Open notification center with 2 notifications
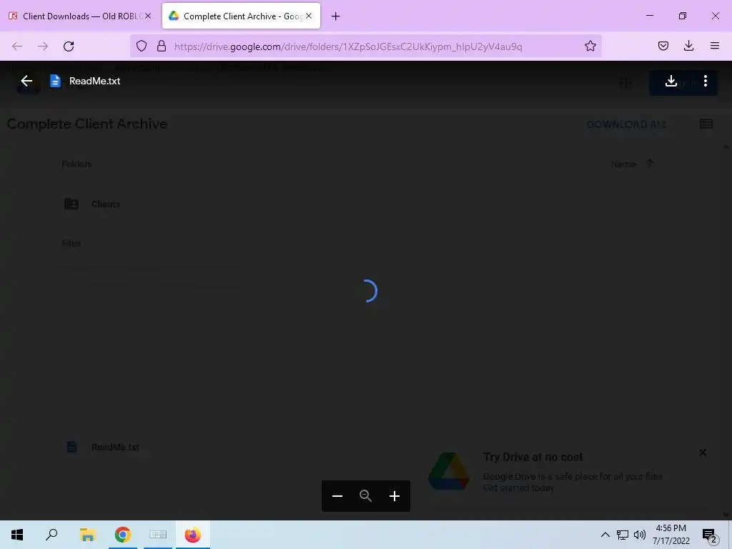Image resolution: width=732 pixels, height=549 pixels. pos(709,535)
